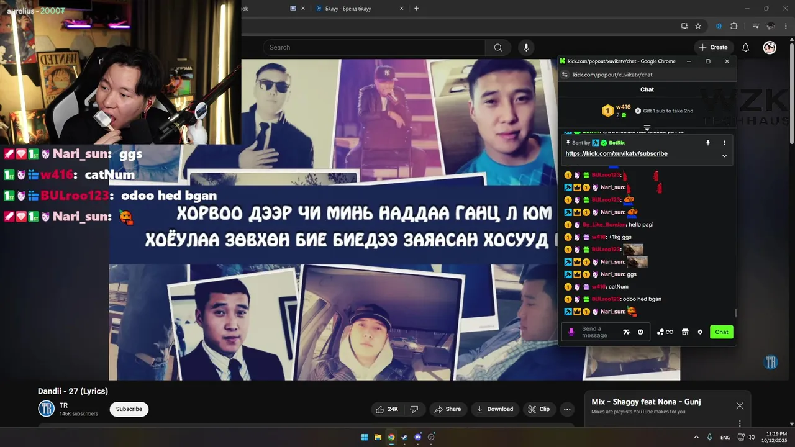Click the TR watermark on the video
Viewport: 795px width, 447px height.
click(x=771, y=363)
